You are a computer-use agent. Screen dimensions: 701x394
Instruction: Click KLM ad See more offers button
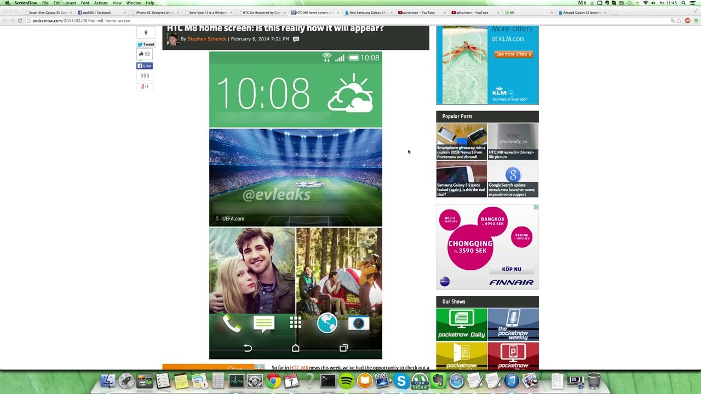click(514, 54)
